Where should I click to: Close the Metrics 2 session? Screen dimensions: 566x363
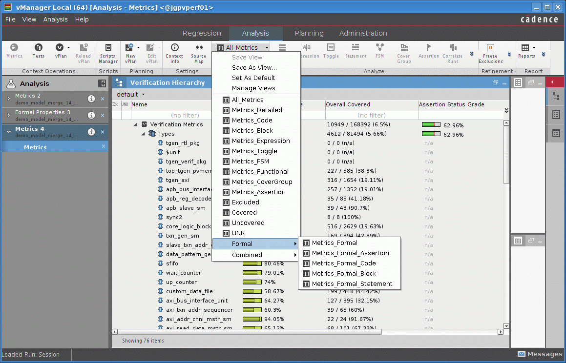(x=103, y=99)
